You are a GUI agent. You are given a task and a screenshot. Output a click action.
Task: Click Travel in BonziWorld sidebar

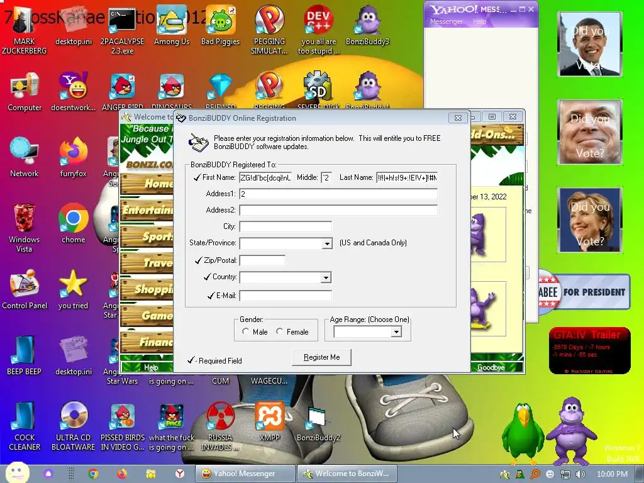click(147, 262)
